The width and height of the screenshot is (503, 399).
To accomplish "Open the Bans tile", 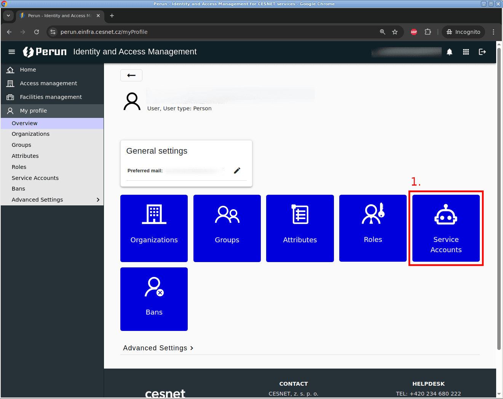I will (154, 299).
